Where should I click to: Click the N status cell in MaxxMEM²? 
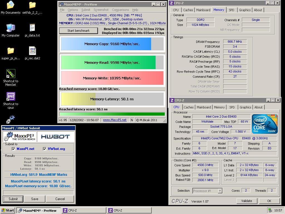132,120
